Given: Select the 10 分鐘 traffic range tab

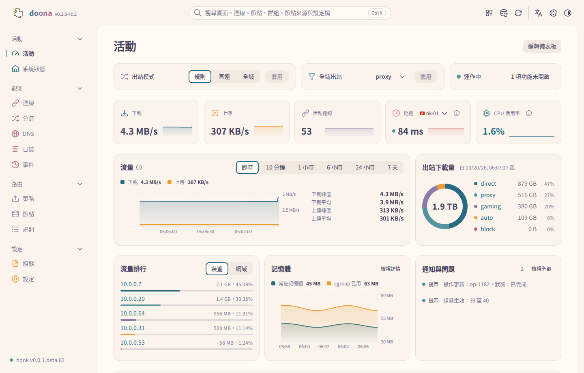Looking at the screenshot, I should (275, 167).
